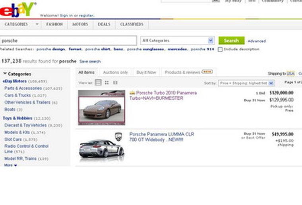The width and height of the screenshot is (302, 205).
Task: Open Porsche Turbo 2010 Panamera listing title
Action: tap(163, 95)
